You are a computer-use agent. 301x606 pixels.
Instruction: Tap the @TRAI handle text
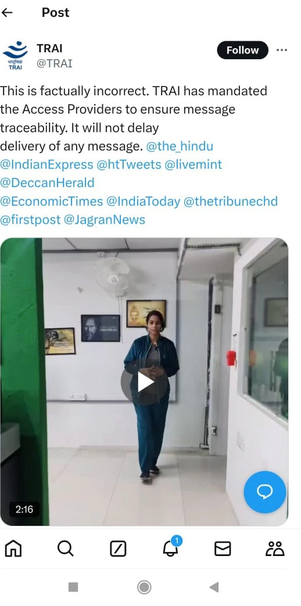pyautogui.click(x=55, y=63)
